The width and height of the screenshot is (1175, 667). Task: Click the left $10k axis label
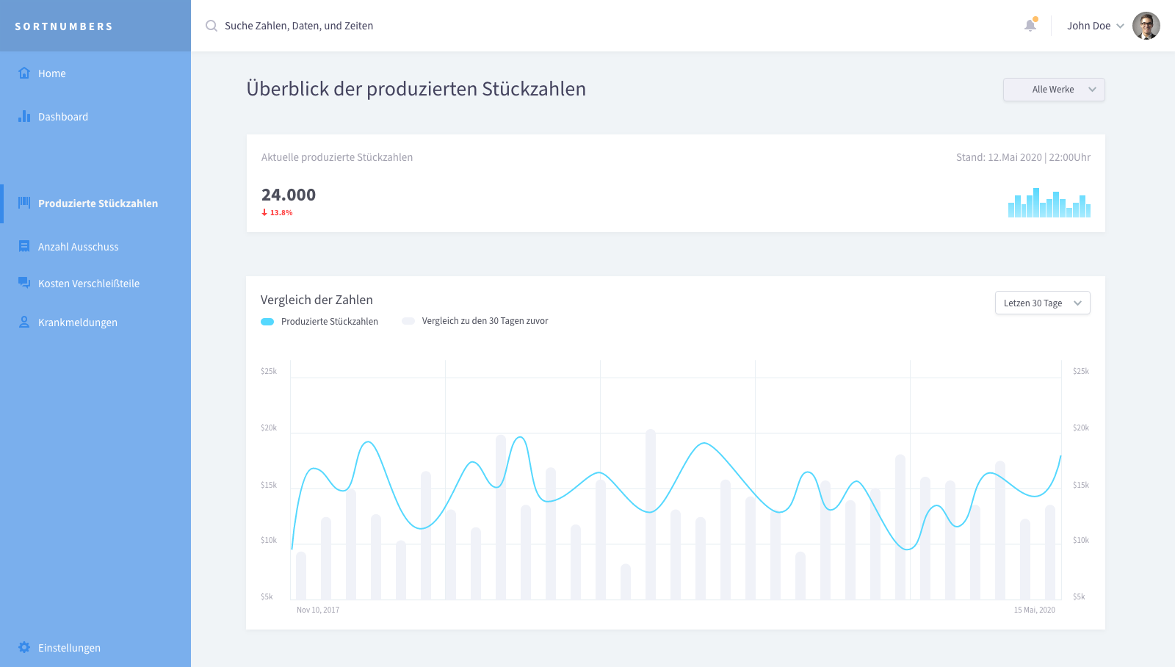[x=269, y=540]
